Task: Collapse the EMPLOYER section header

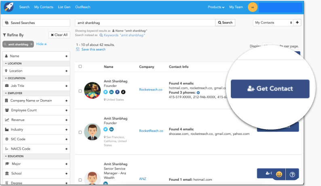Action: pos(36,93)
